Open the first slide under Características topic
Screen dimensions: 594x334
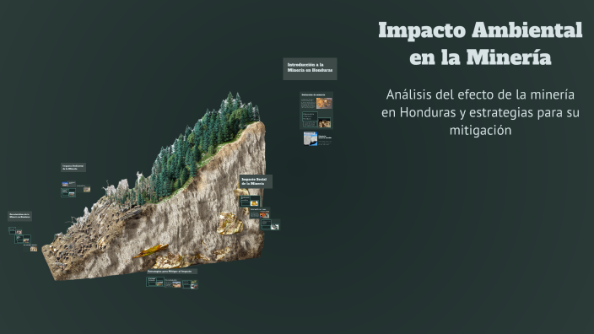coord(15,230)
